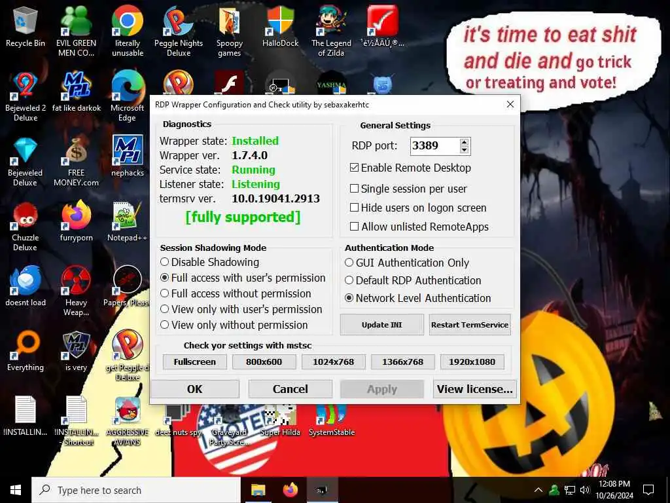The image size is (670, 503).
Task: Launch AGGRESSIVE AVIANS shortcut
Action: coord(128,421)
